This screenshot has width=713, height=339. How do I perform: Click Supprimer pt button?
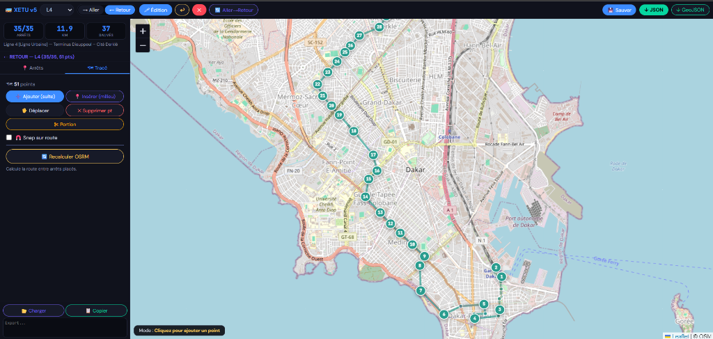click(95, 111)
